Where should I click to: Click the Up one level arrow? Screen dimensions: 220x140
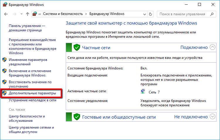click(x=27, y=14)
